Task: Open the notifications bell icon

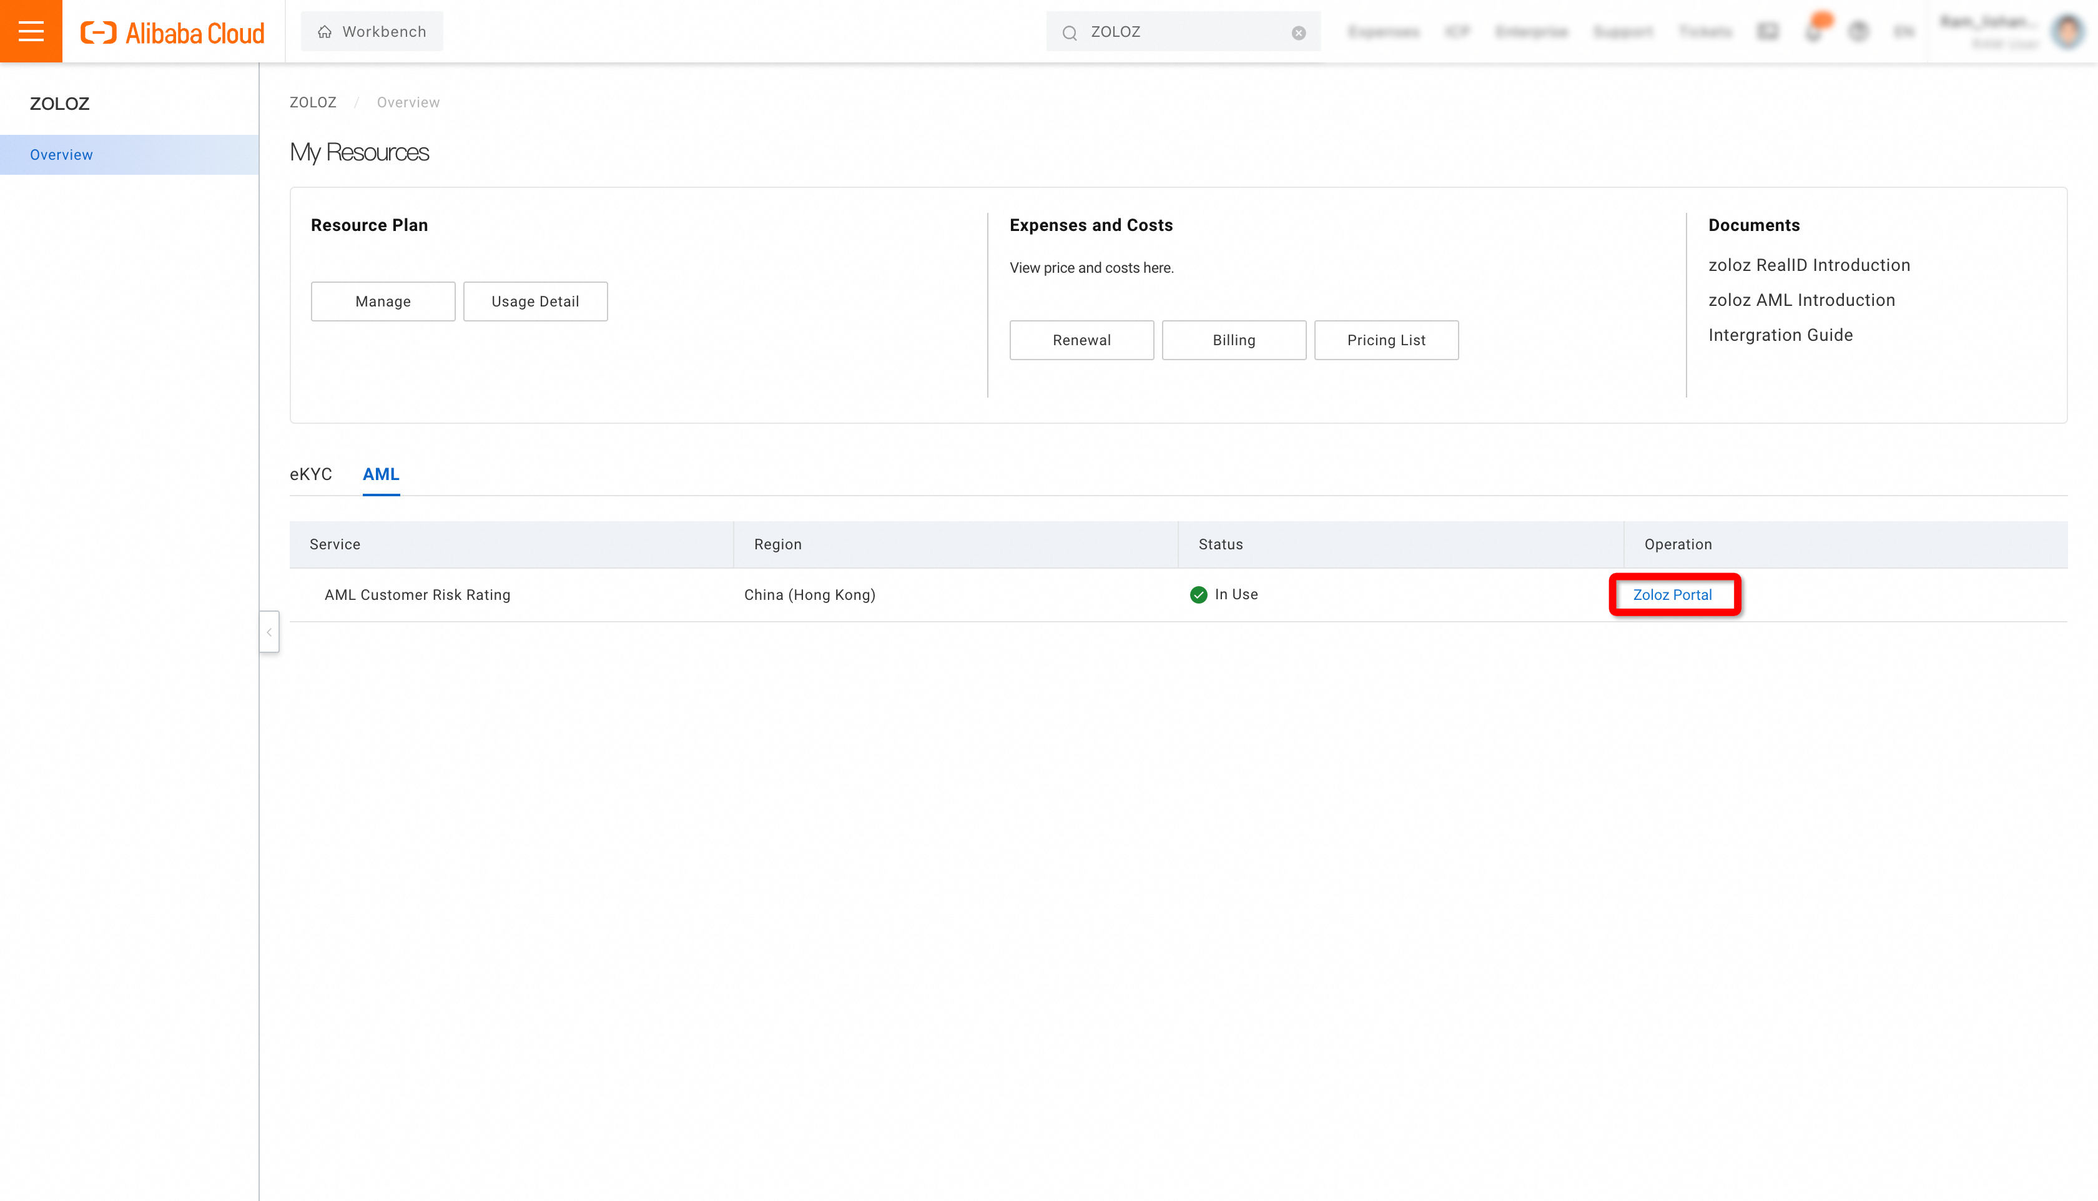Action: 1813,32
